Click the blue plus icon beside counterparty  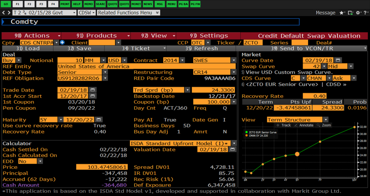62,43
